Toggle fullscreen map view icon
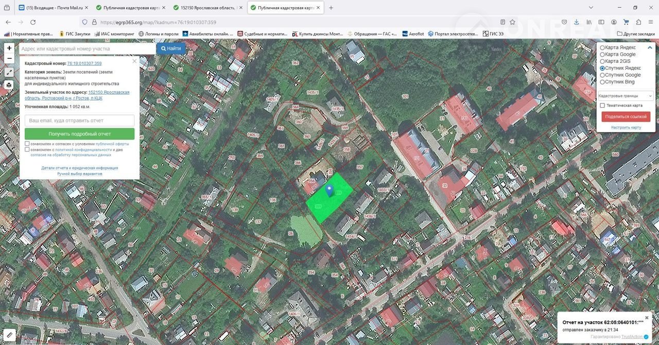 9,72
